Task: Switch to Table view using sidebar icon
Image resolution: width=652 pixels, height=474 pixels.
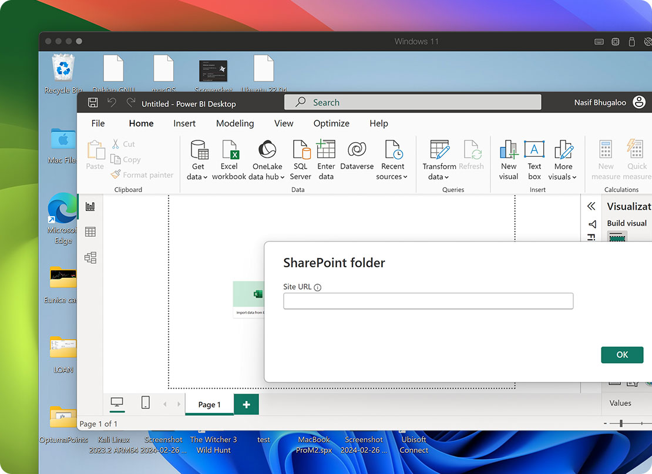Action: click(x=90, y=231)
